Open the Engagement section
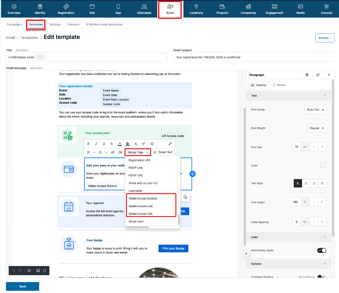 pyautogui.click(x=274, y=9)
